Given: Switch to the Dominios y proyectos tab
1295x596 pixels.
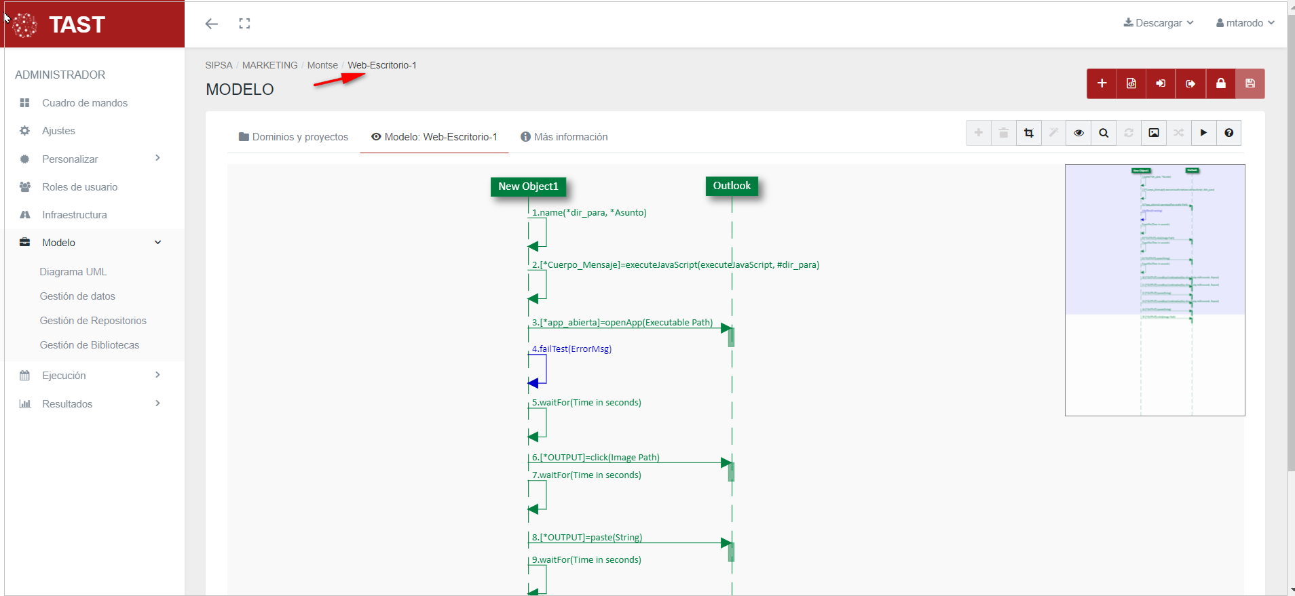Looking at the screenshot, I should point(293,137).
